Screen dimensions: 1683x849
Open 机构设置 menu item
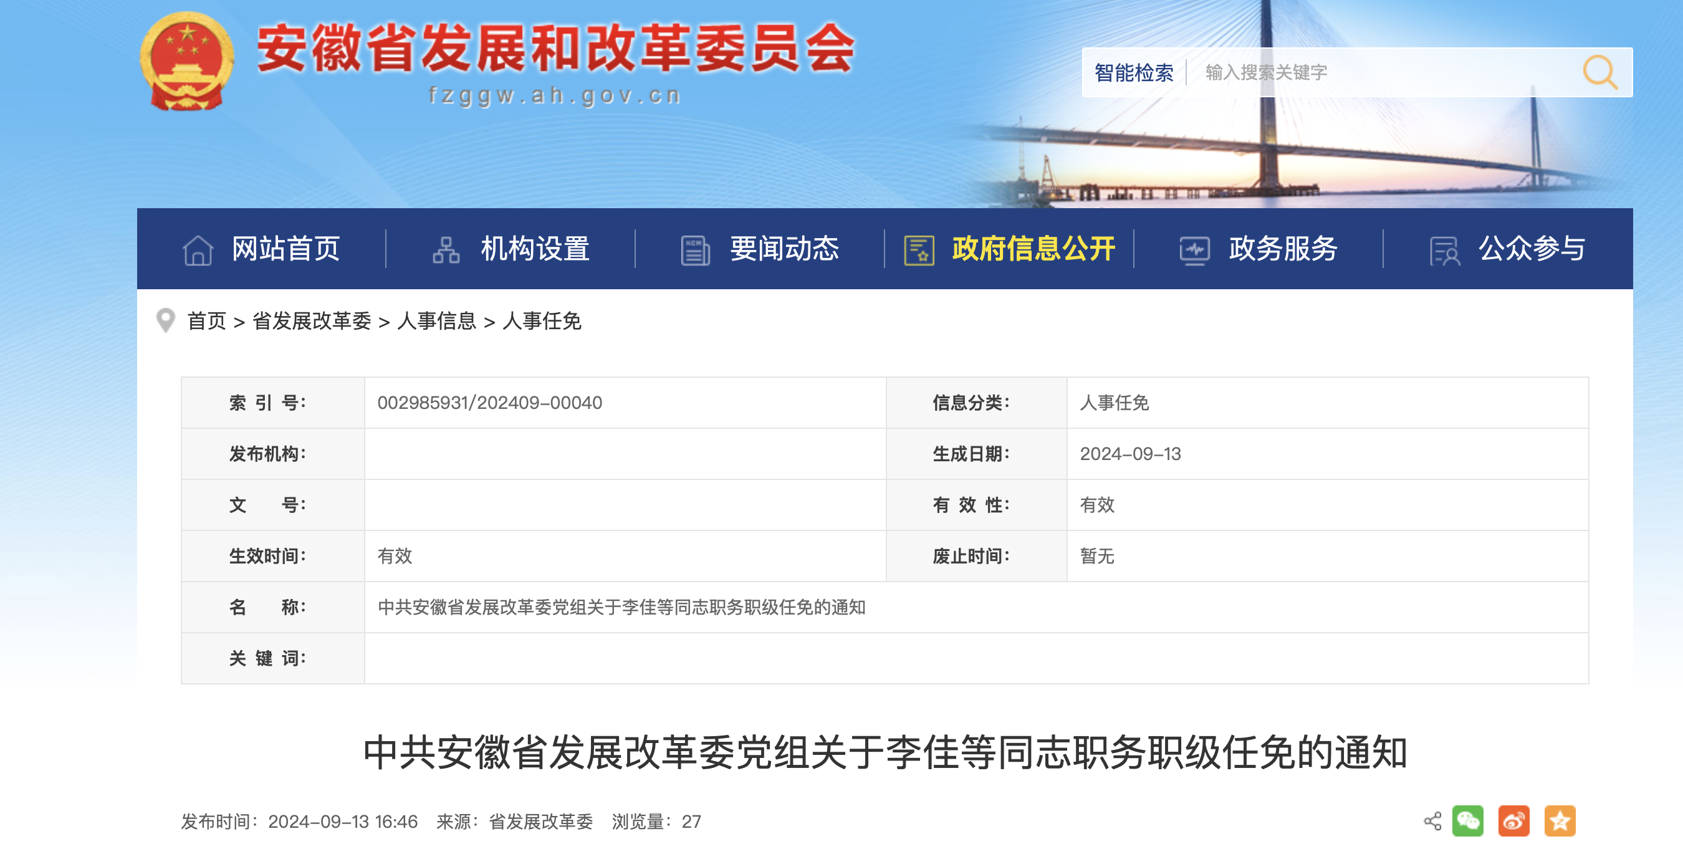535,249
